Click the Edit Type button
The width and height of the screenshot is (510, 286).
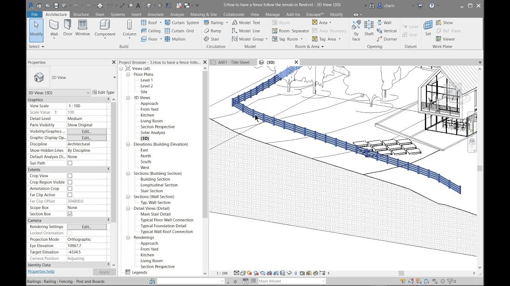click(x=104, y=93)
